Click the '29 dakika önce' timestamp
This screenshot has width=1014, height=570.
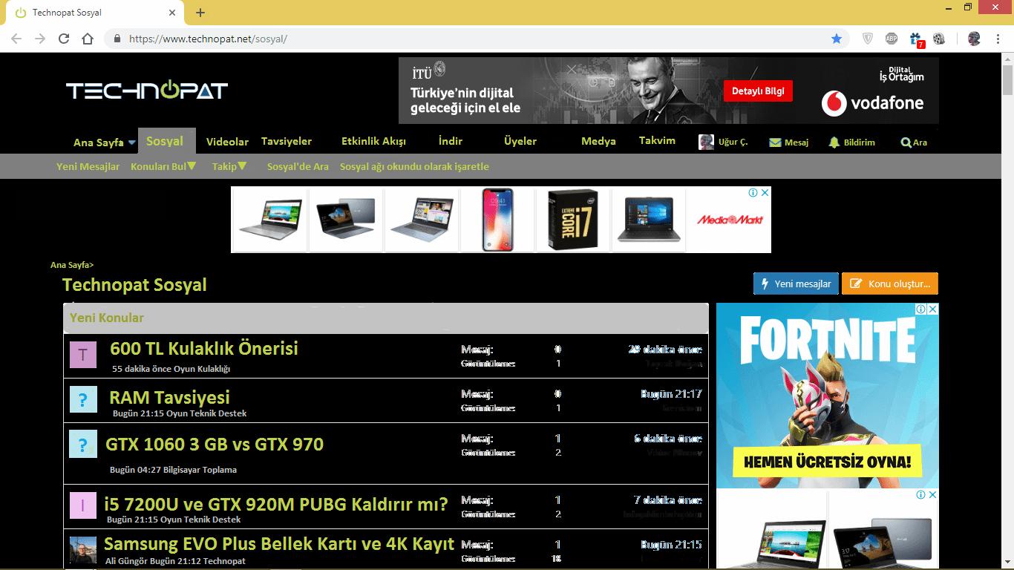point(665,350)
